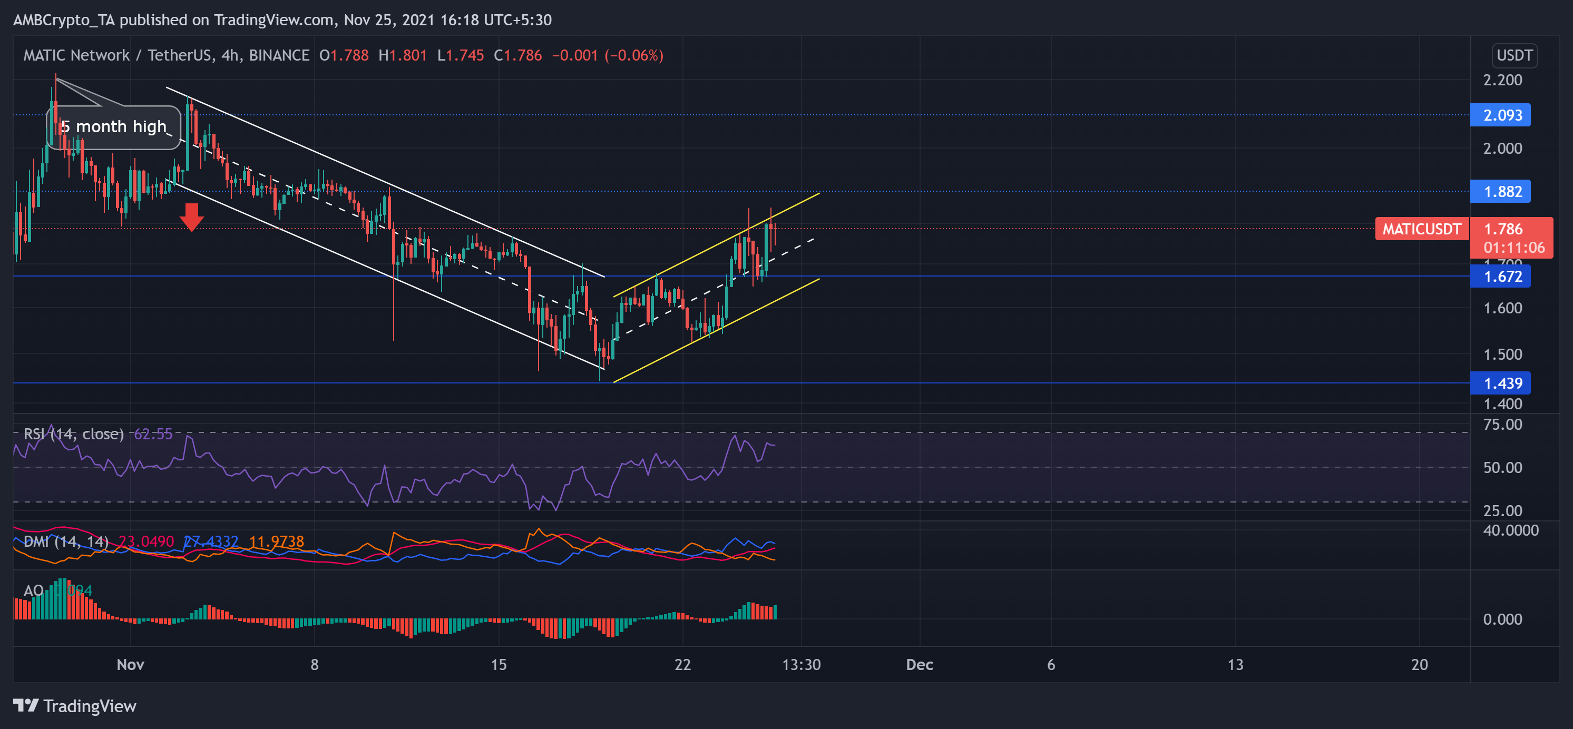Click the TradingView logo
The image size is (1573, 729).
tap(74, 706)
